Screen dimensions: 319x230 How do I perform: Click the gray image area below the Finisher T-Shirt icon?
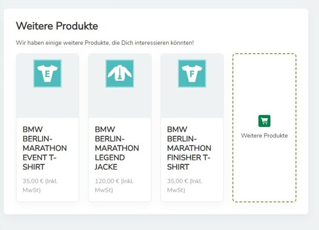192,103
